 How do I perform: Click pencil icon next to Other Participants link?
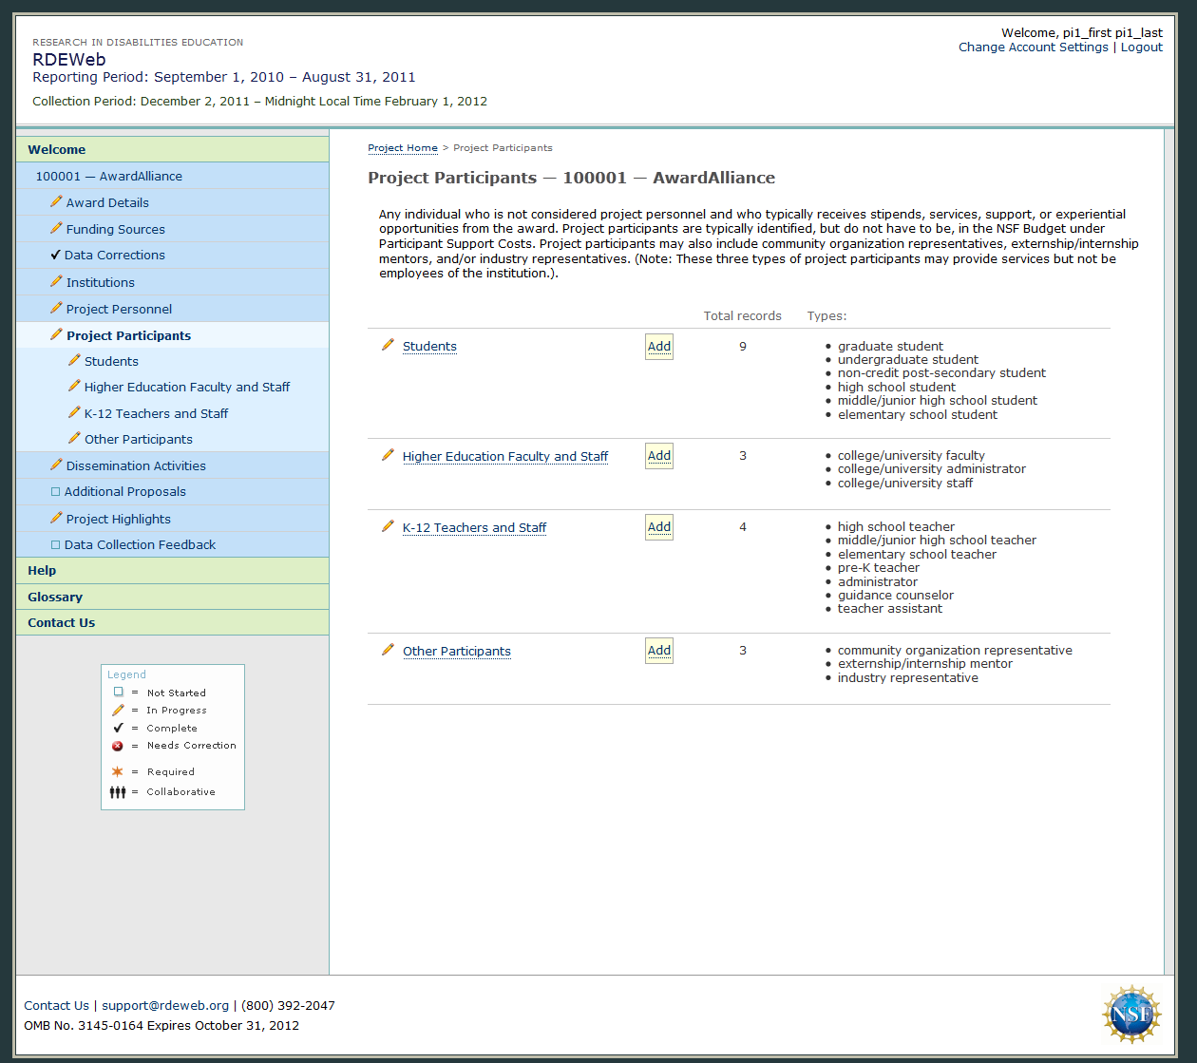click(x=388, y=650)
